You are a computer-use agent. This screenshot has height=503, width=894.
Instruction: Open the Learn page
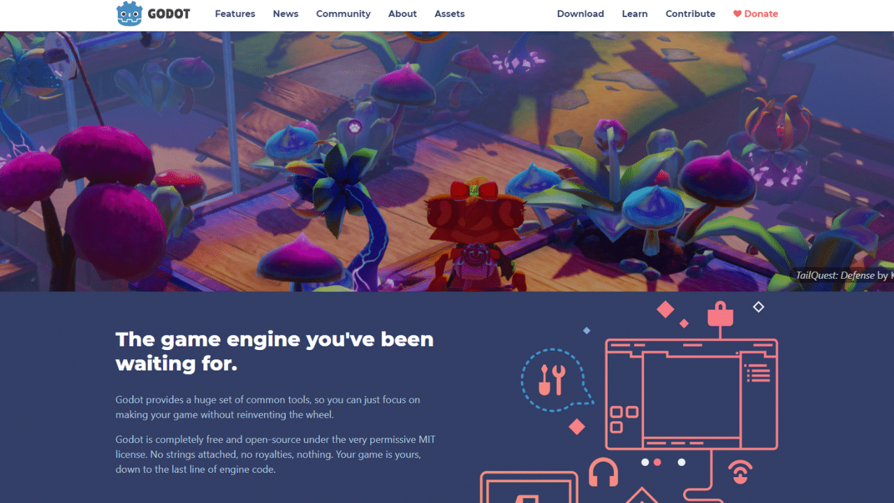click(635, 14)
